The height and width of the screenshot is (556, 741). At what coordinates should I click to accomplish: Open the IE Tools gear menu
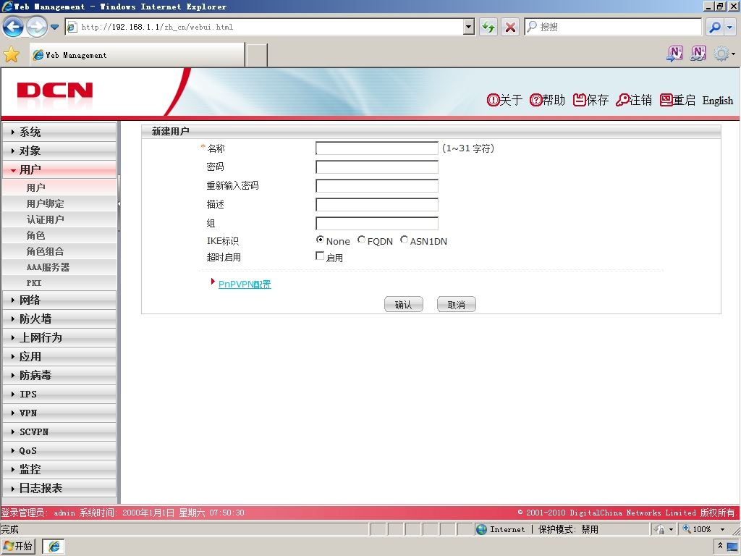[x=724, y=54]
